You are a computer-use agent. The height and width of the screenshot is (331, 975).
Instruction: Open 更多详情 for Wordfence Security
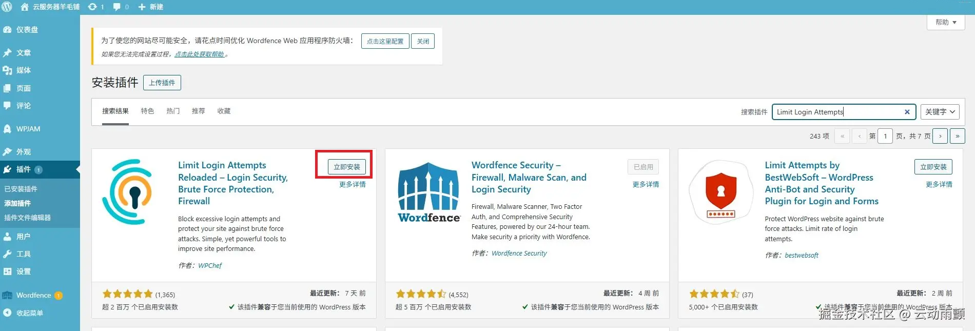[x=646, y=184]
